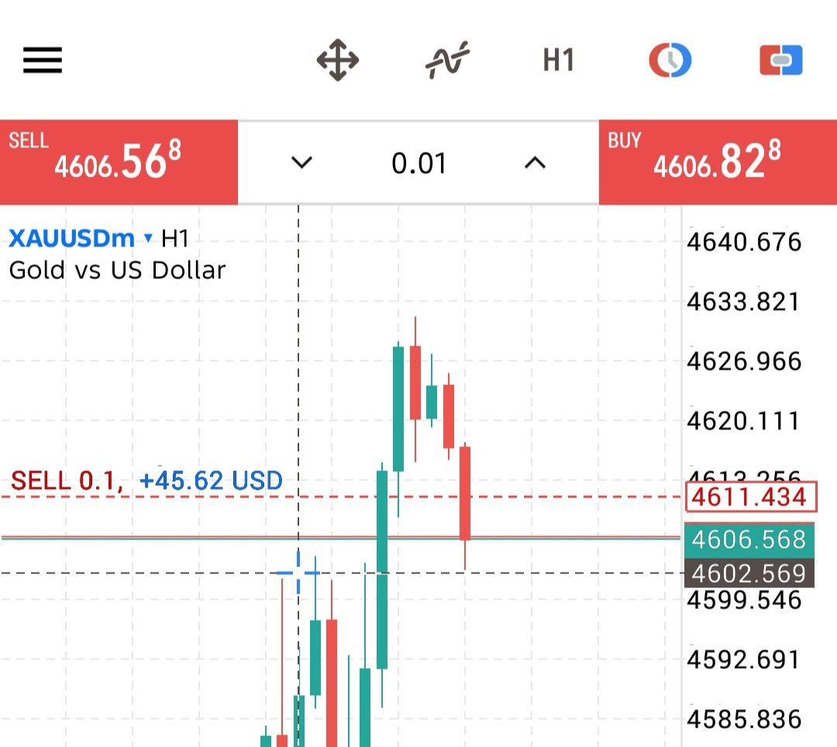Increase the lot volume with up chevron
Image resolution: width=837 pixels, height=747 pixels.
pyautogui.click(x=535, y=162)
